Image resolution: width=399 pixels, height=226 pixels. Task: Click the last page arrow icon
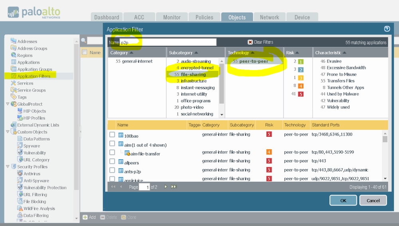point(174,187)
